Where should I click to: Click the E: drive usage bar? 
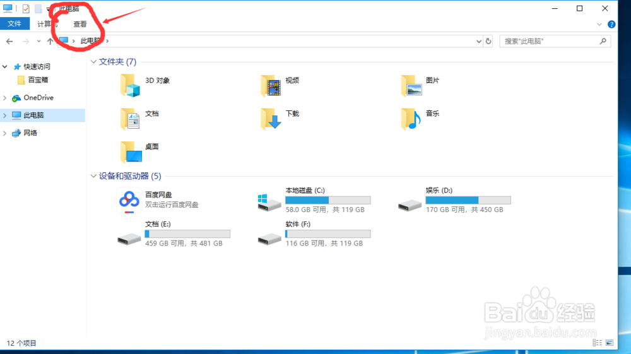click(x=187, y=233)
